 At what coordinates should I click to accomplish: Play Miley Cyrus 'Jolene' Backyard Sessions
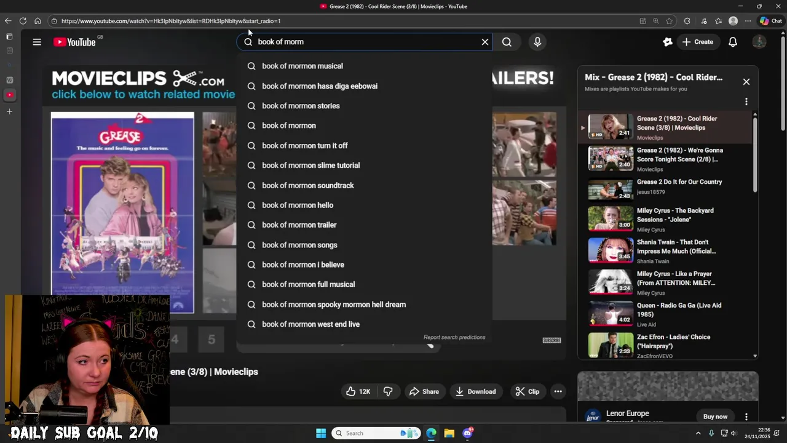coord(665,220)
